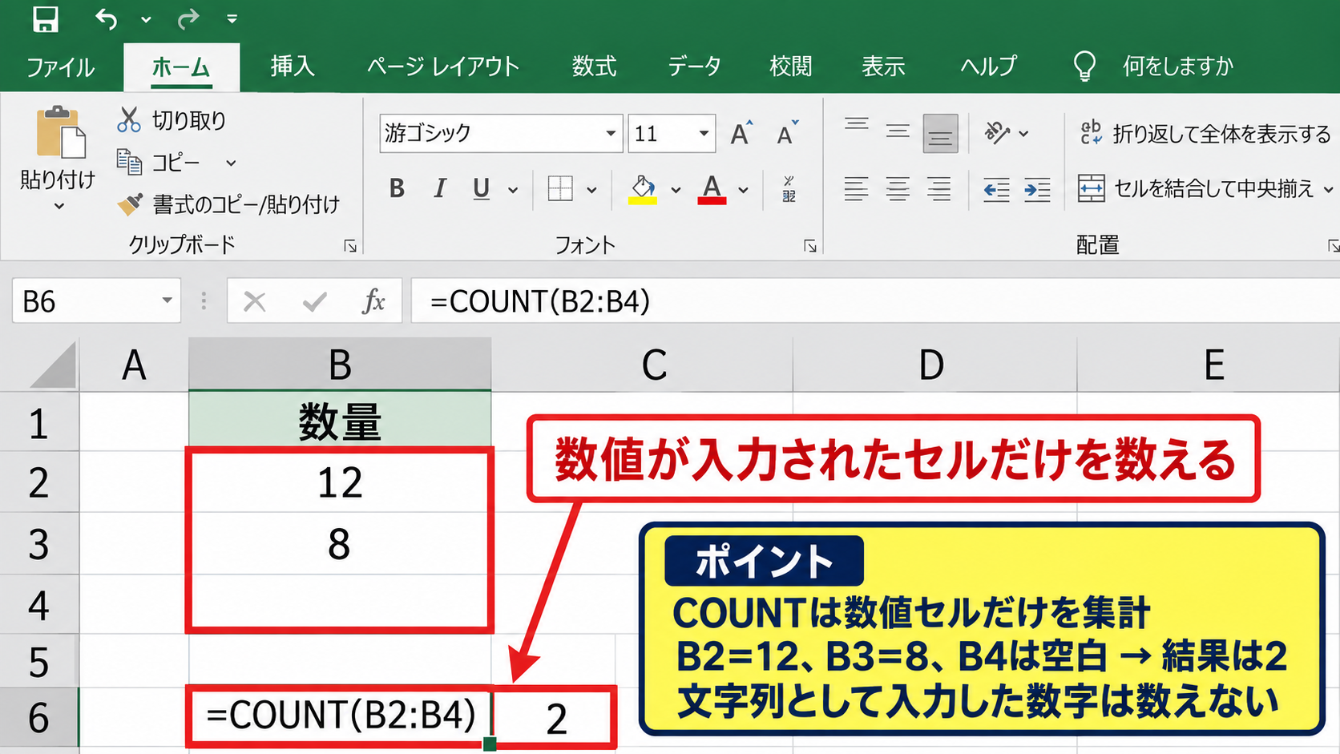Open the font size 11 dropdown
This screenshot has height=754, width=1340.
click(703, 133)
